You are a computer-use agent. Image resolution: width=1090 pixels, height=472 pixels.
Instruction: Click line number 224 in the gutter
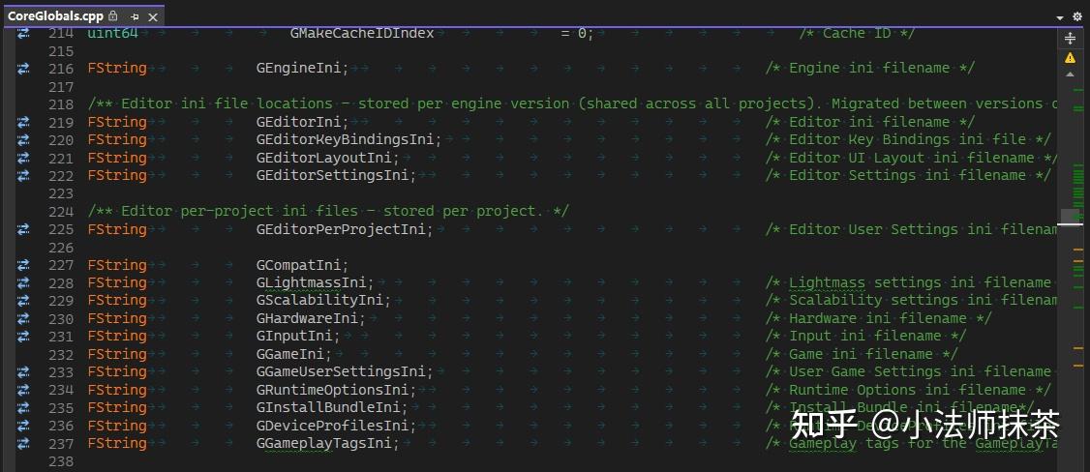click(61, 212)
